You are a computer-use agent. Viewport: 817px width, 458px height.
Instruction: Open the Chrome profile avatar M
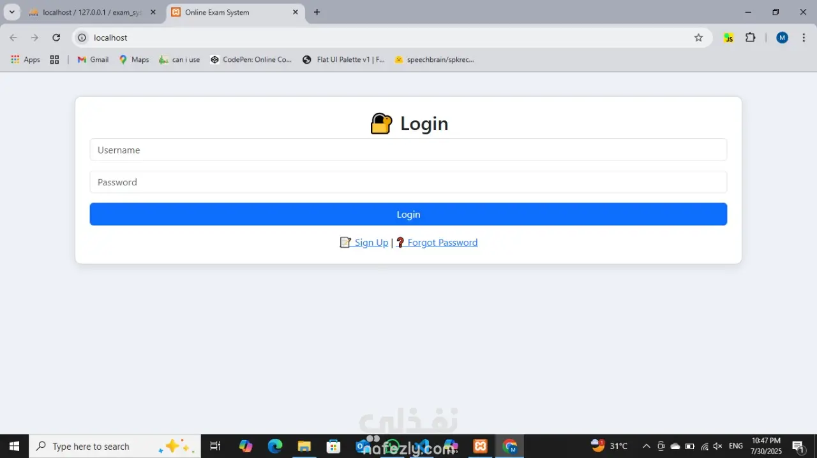click(x=782, y=38)
